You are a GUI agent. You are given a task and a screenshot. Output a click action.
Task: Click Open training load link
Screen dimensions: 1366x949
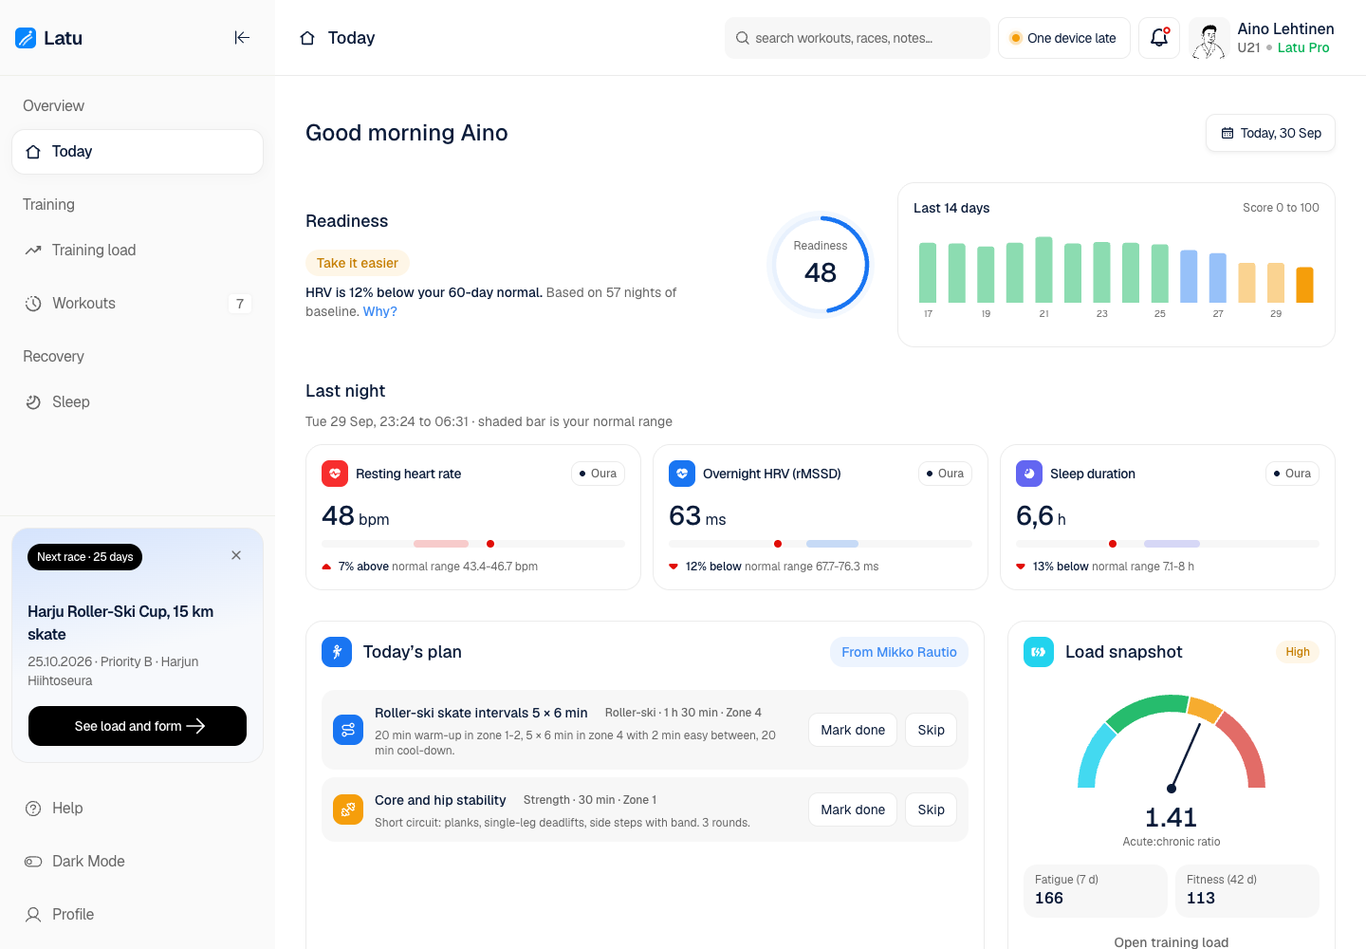coord(1172,941)
